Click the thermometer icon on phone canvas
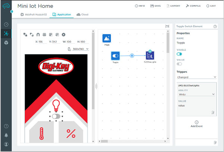The width and height of the screenshot is (224, 152). pos(41,134)
